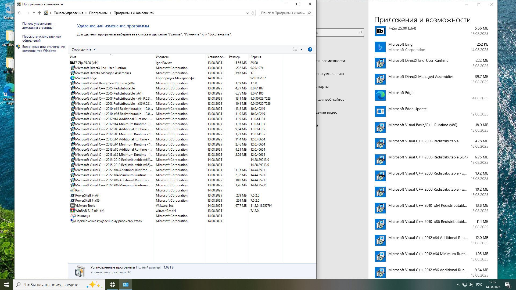Open Панель управления домашняя страница link
The image size is (516, 290).
39,26
